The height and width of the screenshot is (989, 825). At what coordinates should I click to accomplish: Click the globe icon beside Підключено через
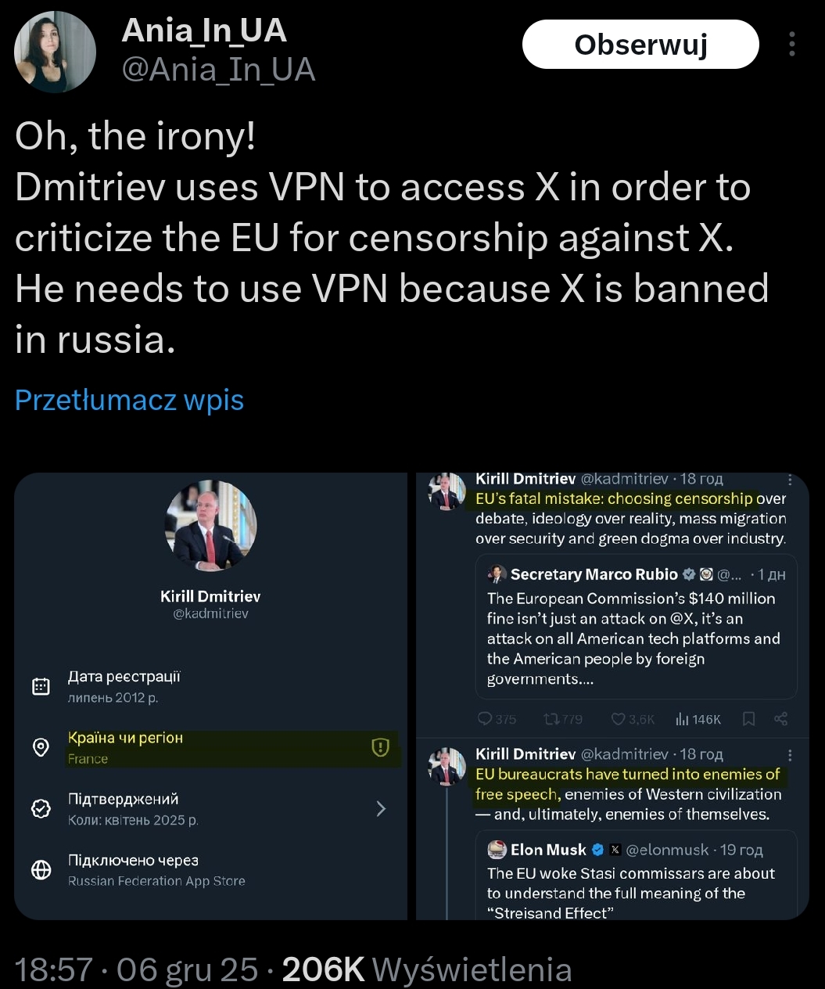point(41,869)
